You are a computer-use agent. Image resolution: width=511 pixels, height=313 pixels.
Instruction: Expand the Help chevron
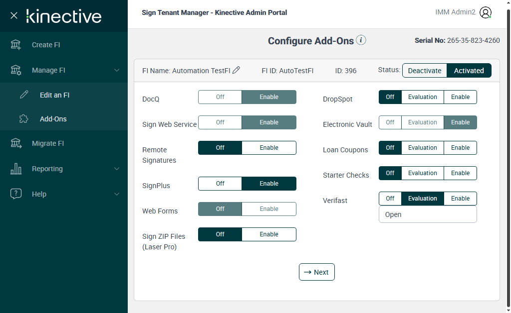pos(117,194)
